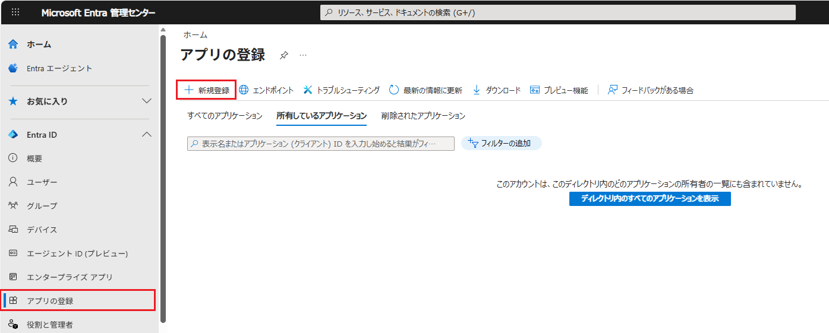This screenshot has height=333, width=829.
Task: Open the more options ellipsis beside title
Action: coord(303,55)
